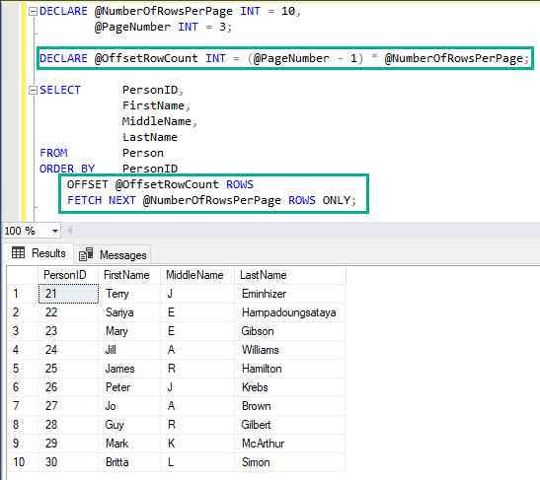Select PersonID cell 22

coord(68,312)
